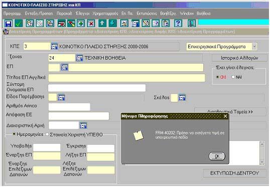The height and width of the screenshot is (187, 270).
Task: Click the exit door toolbar icon
Action: click(x=191, y=23)
